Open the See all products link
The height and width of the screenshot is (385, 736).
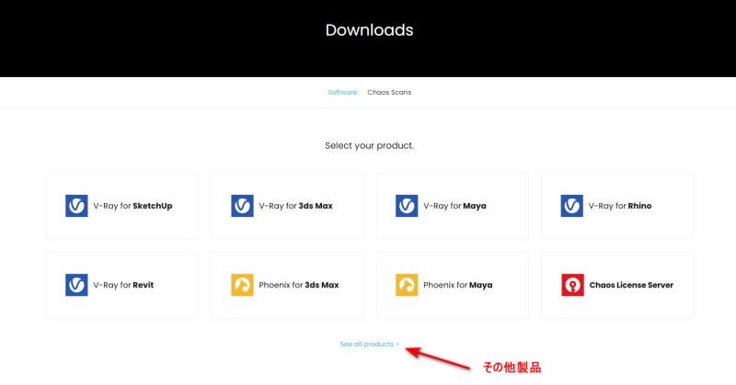(366, 344)
